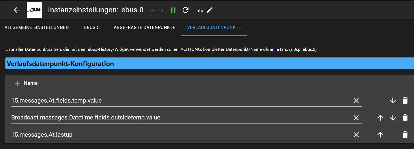This screenshot has height=149, width=414.
Task: Add a new history datapoint row
Action: click(x=18, y=83)
